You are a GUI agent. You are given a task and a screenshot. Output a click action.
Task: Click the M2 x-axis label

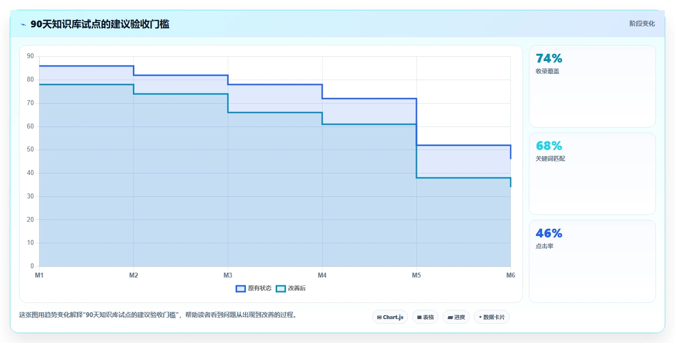click(x=133, y=275)
